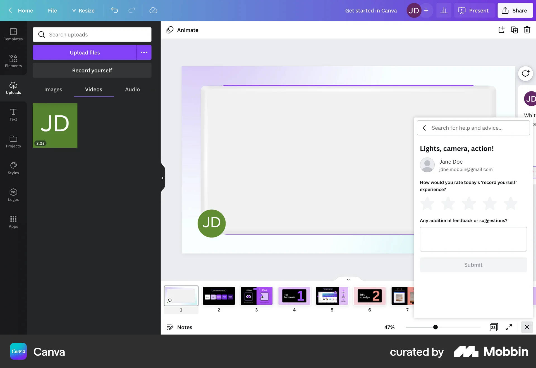Open the Text panel
Screen dimensions: 536x368
13,114
